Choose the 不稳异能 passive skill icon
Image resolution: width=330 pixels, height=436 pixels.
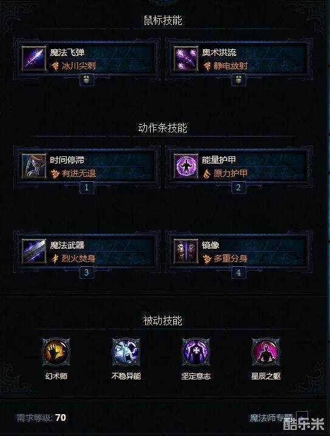click(x=126, y=352)
